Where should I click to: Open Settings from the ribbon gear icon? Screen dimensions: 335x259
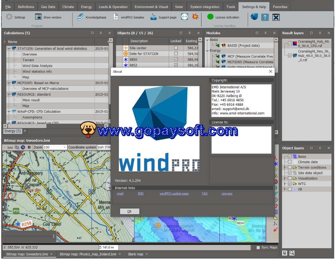[9, 17]
